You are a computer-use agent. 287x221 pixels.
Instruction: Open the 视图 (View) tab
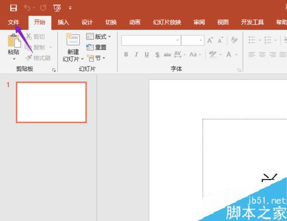point(223,22)
